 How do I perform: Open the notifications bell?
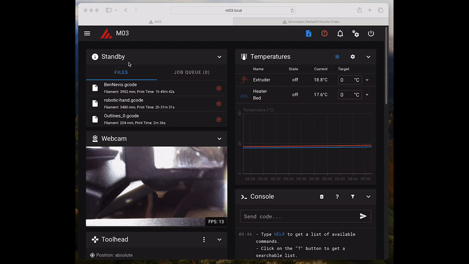[x=340, y=33]
